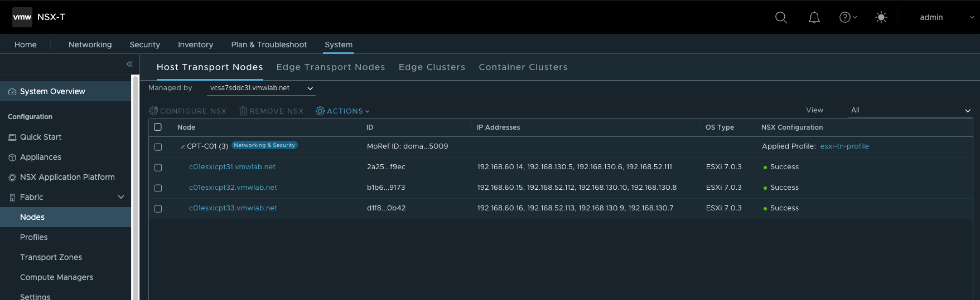Screen dimensions: 980x300
Task: Open the notifications bell
Action: click(814, 18)
